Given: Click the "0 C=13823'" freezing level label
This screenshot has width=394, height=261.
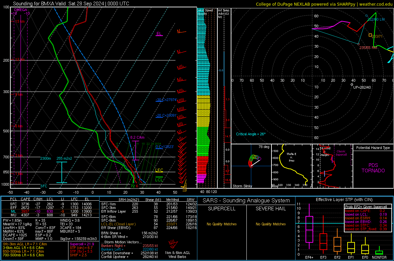Looking at the screenshot, I should 165,147.
